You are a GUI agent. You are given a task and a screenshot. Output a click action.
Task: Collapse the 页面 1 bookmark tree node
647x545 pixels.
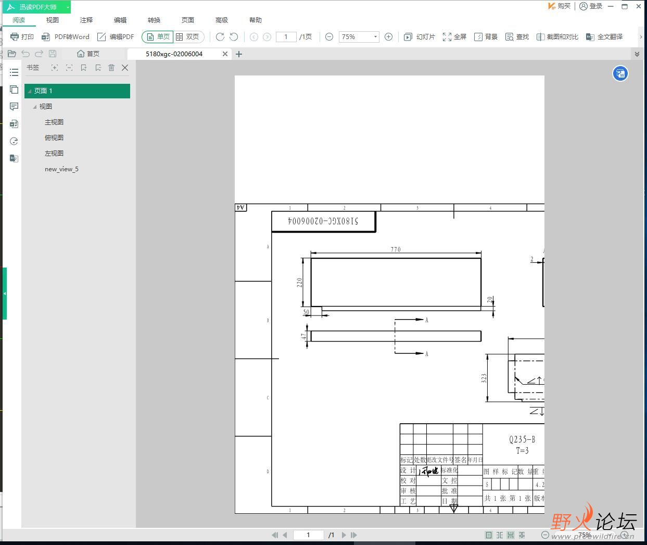30,91
